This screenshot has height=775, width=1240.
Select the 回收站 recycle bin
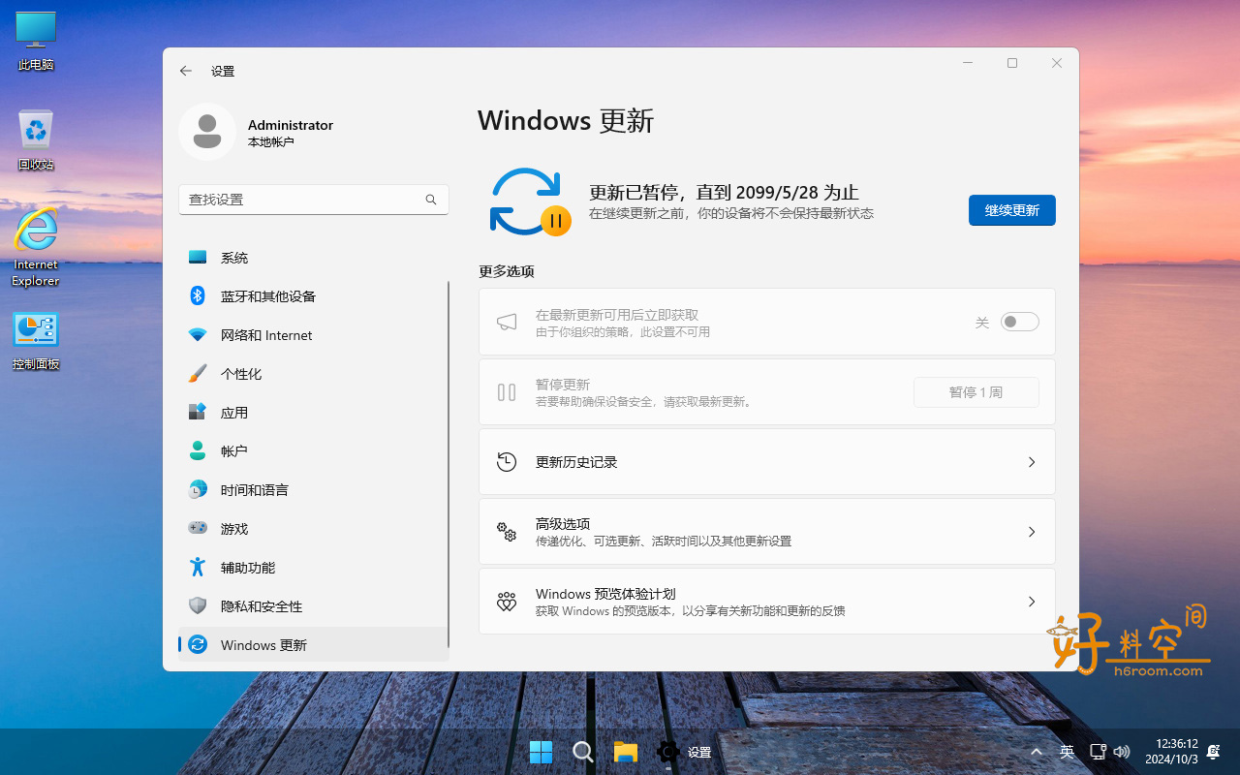pyautogui.click(x=36, y=140)
